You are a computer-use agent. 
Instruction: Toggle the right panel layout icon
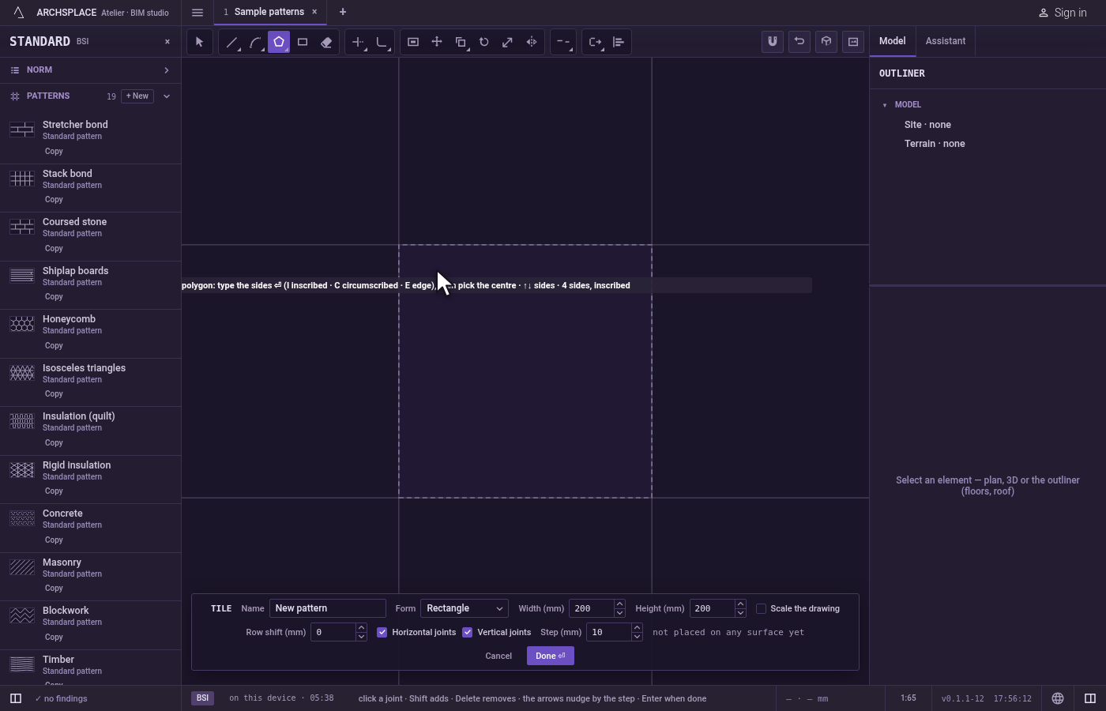coord(1090,698)
